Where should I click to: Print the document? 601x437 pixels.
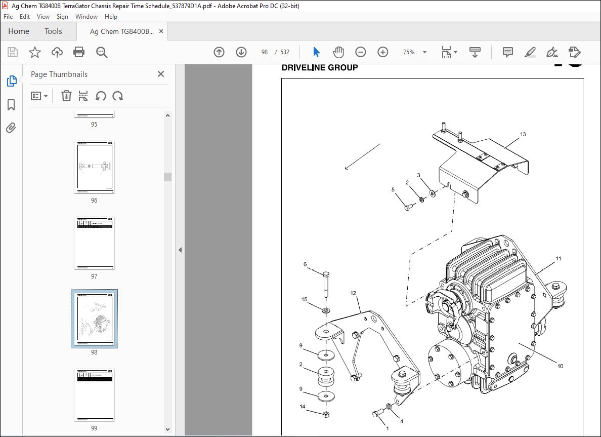(x=79, y=52)
